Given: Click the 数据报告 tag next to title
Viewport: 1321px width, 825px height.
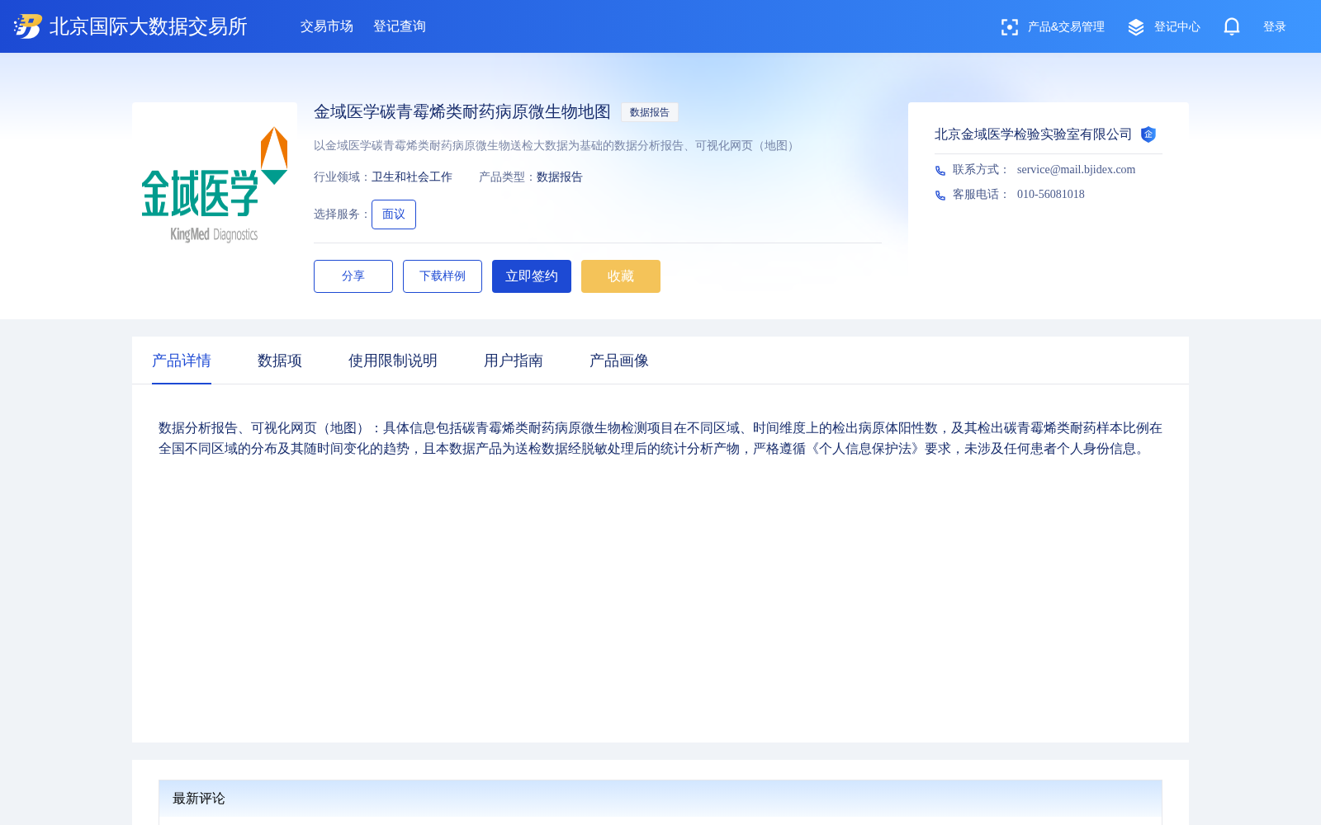Looking at the screenshot, I should (x=650, y=112).
